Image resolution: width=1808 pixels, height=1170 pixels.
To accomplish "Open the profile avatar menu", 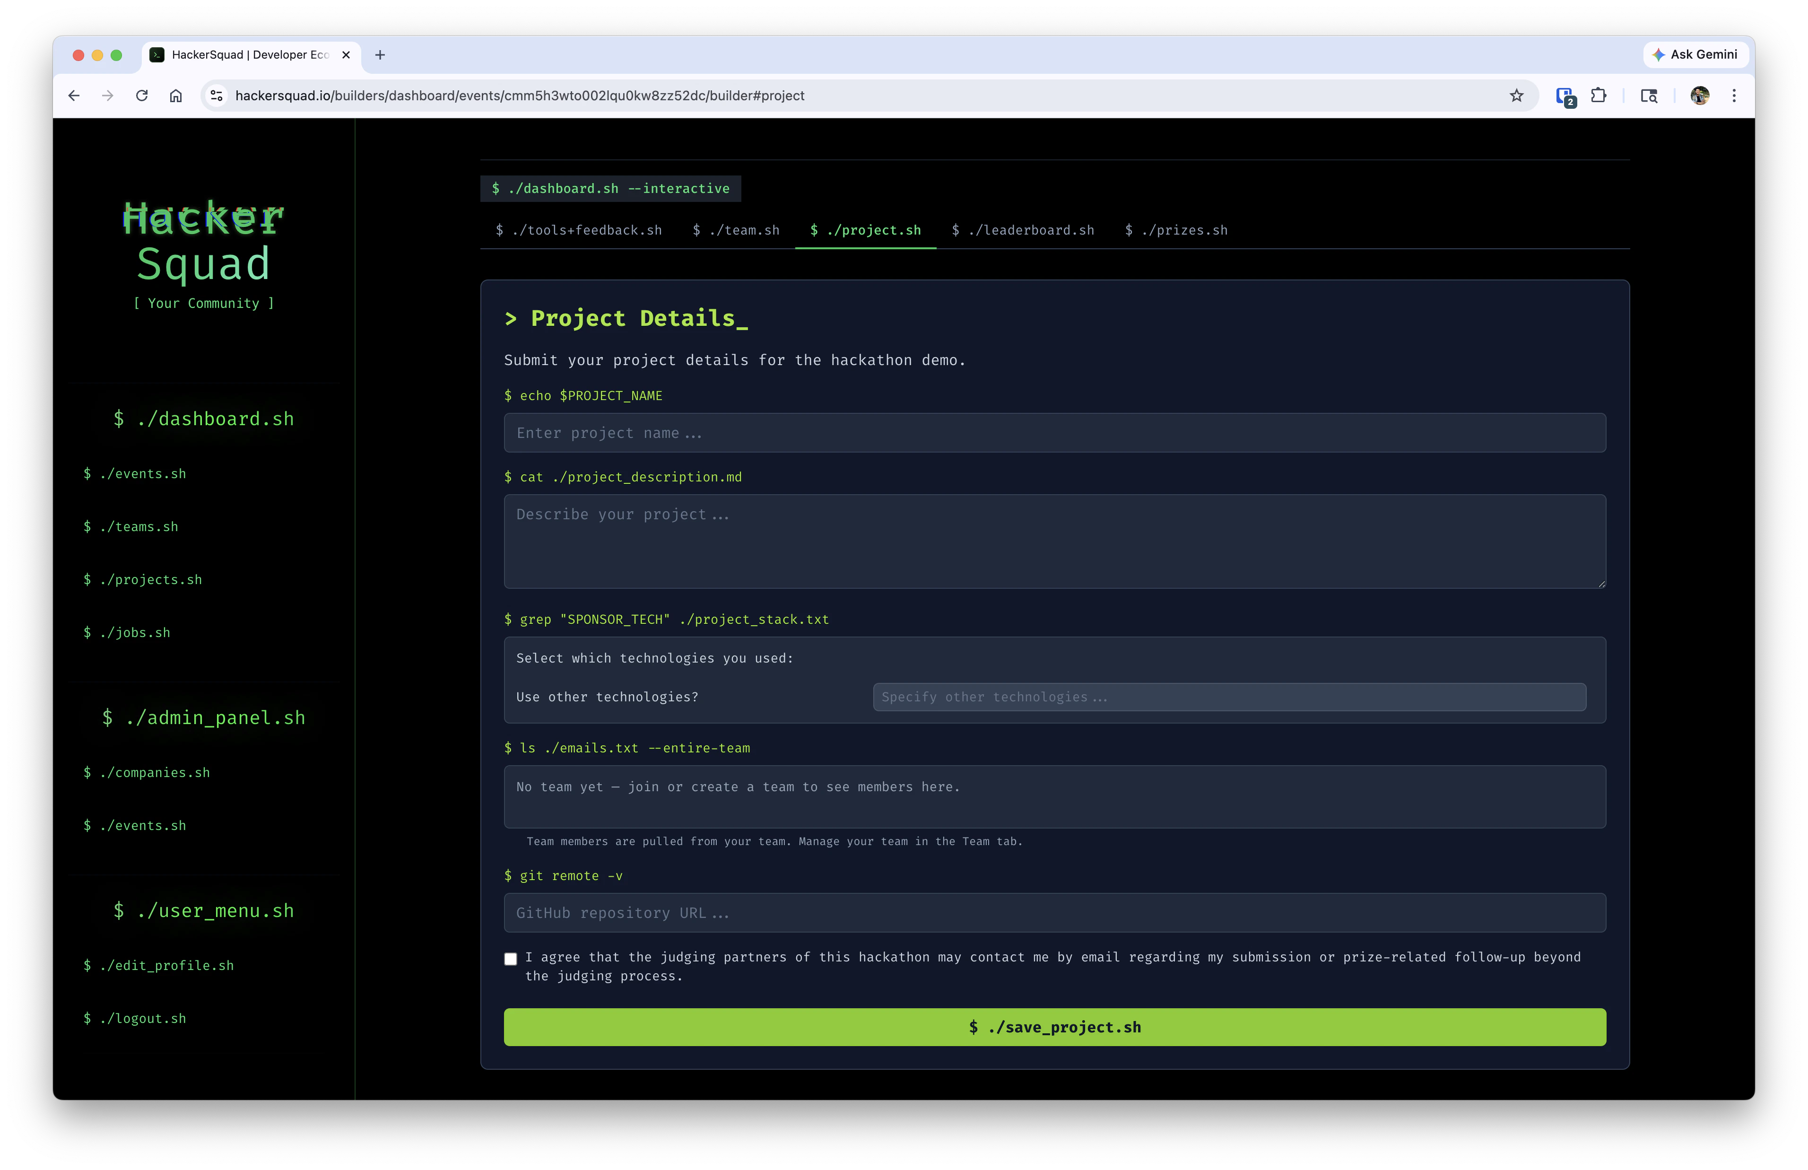I will coord(1700,96).
